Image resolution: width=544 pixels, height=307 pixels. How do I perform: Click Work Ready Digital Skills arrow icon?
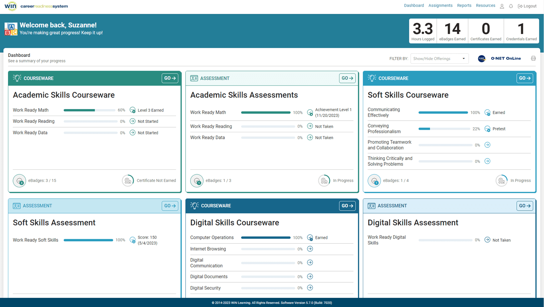click(x=487, y=240)
